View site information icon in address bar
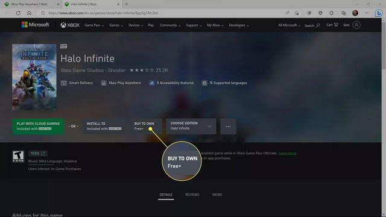Viewport: 386px width, 217px height. [43, 13]
